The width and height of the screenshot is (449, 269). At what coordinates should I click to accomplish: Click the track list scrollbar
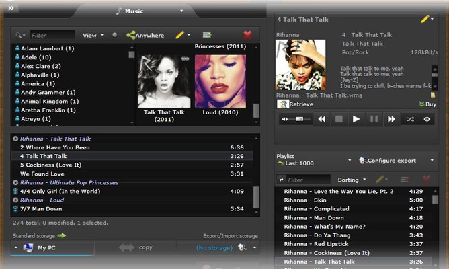point(256,198)
